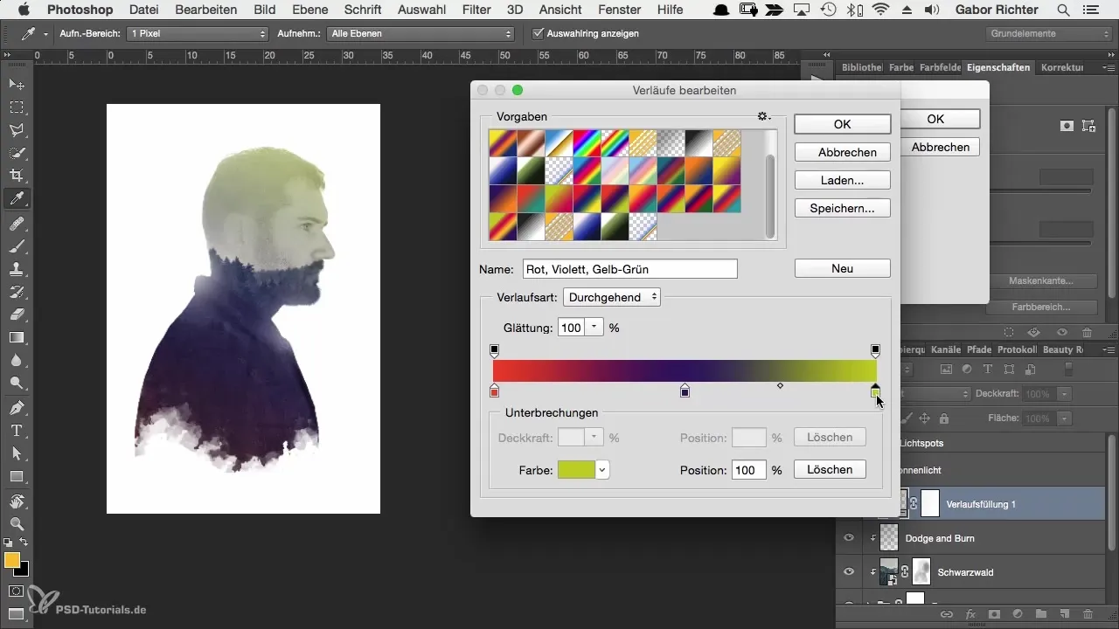Image resolution: width=1119 pixels, height=629 pixels.
Task: Click the active Löschen button beside Position 100
Action: (x=830, y=469)
